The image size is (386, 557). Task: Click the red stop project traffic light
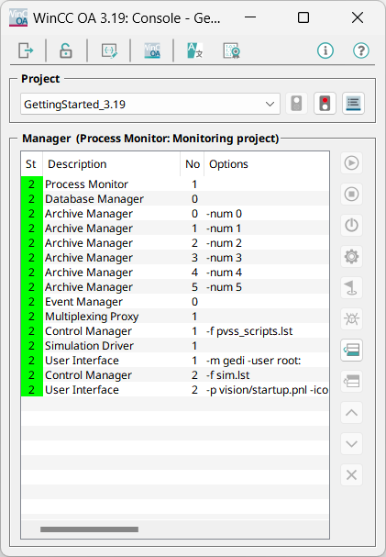[325, 104]
